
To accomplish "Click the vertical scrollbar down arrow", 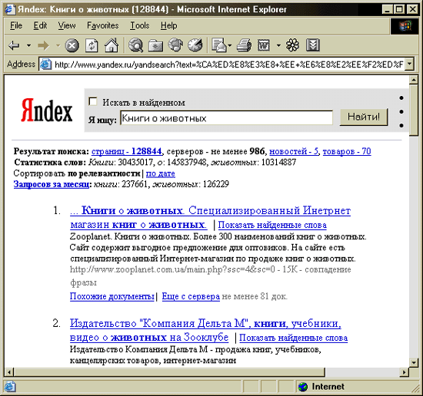I will [414, 362].
